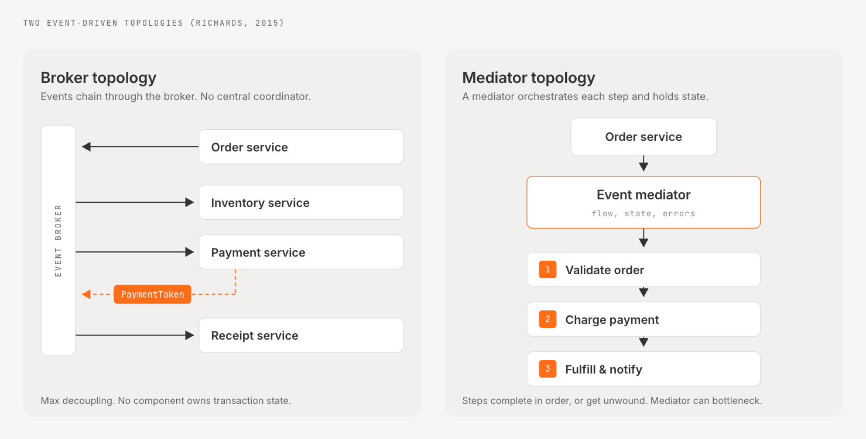866x439 pixels.
Task: Click the arrow below the Mediator Order service box
Action: (643, 163)
